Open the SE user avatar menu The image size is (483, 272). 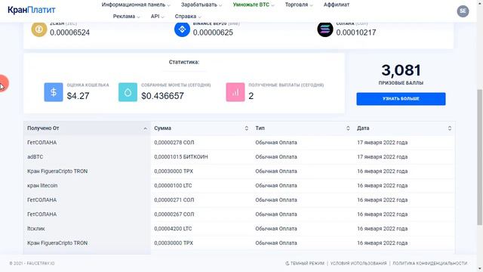[463, 11]
